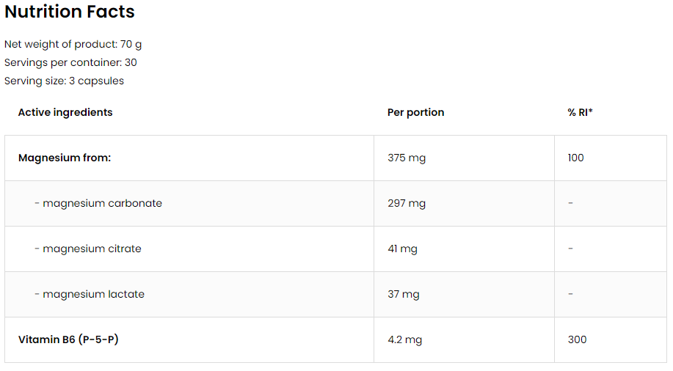Click the 375 mg magnesium value
This screenshot has width=673, height=371.
pyautogui.click(x=407, y=158)
